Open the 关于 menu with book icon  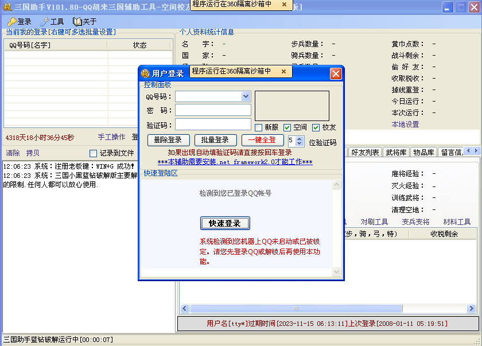point(85,21)
